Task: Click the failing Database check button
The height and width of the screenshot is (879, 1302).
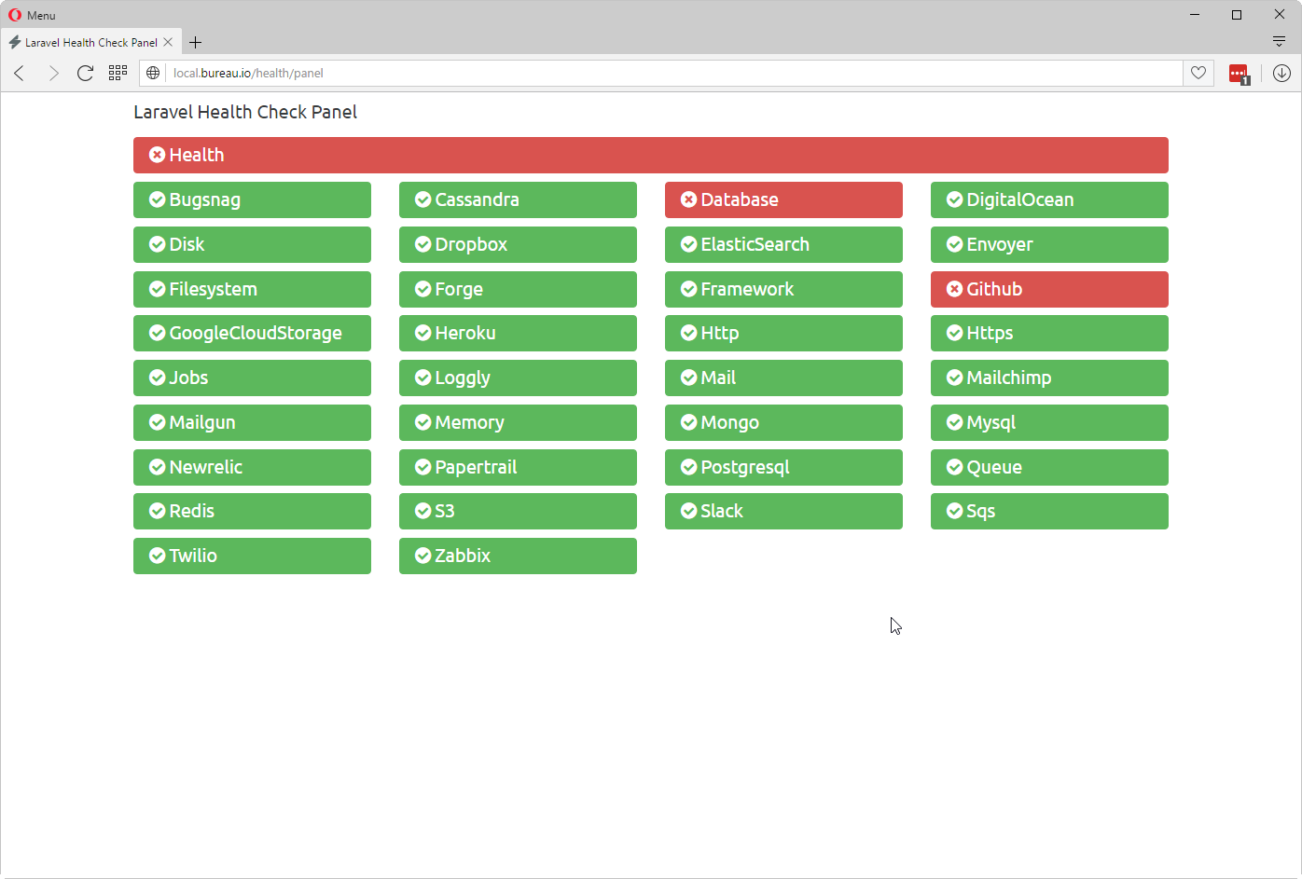Action: point(783,199)
